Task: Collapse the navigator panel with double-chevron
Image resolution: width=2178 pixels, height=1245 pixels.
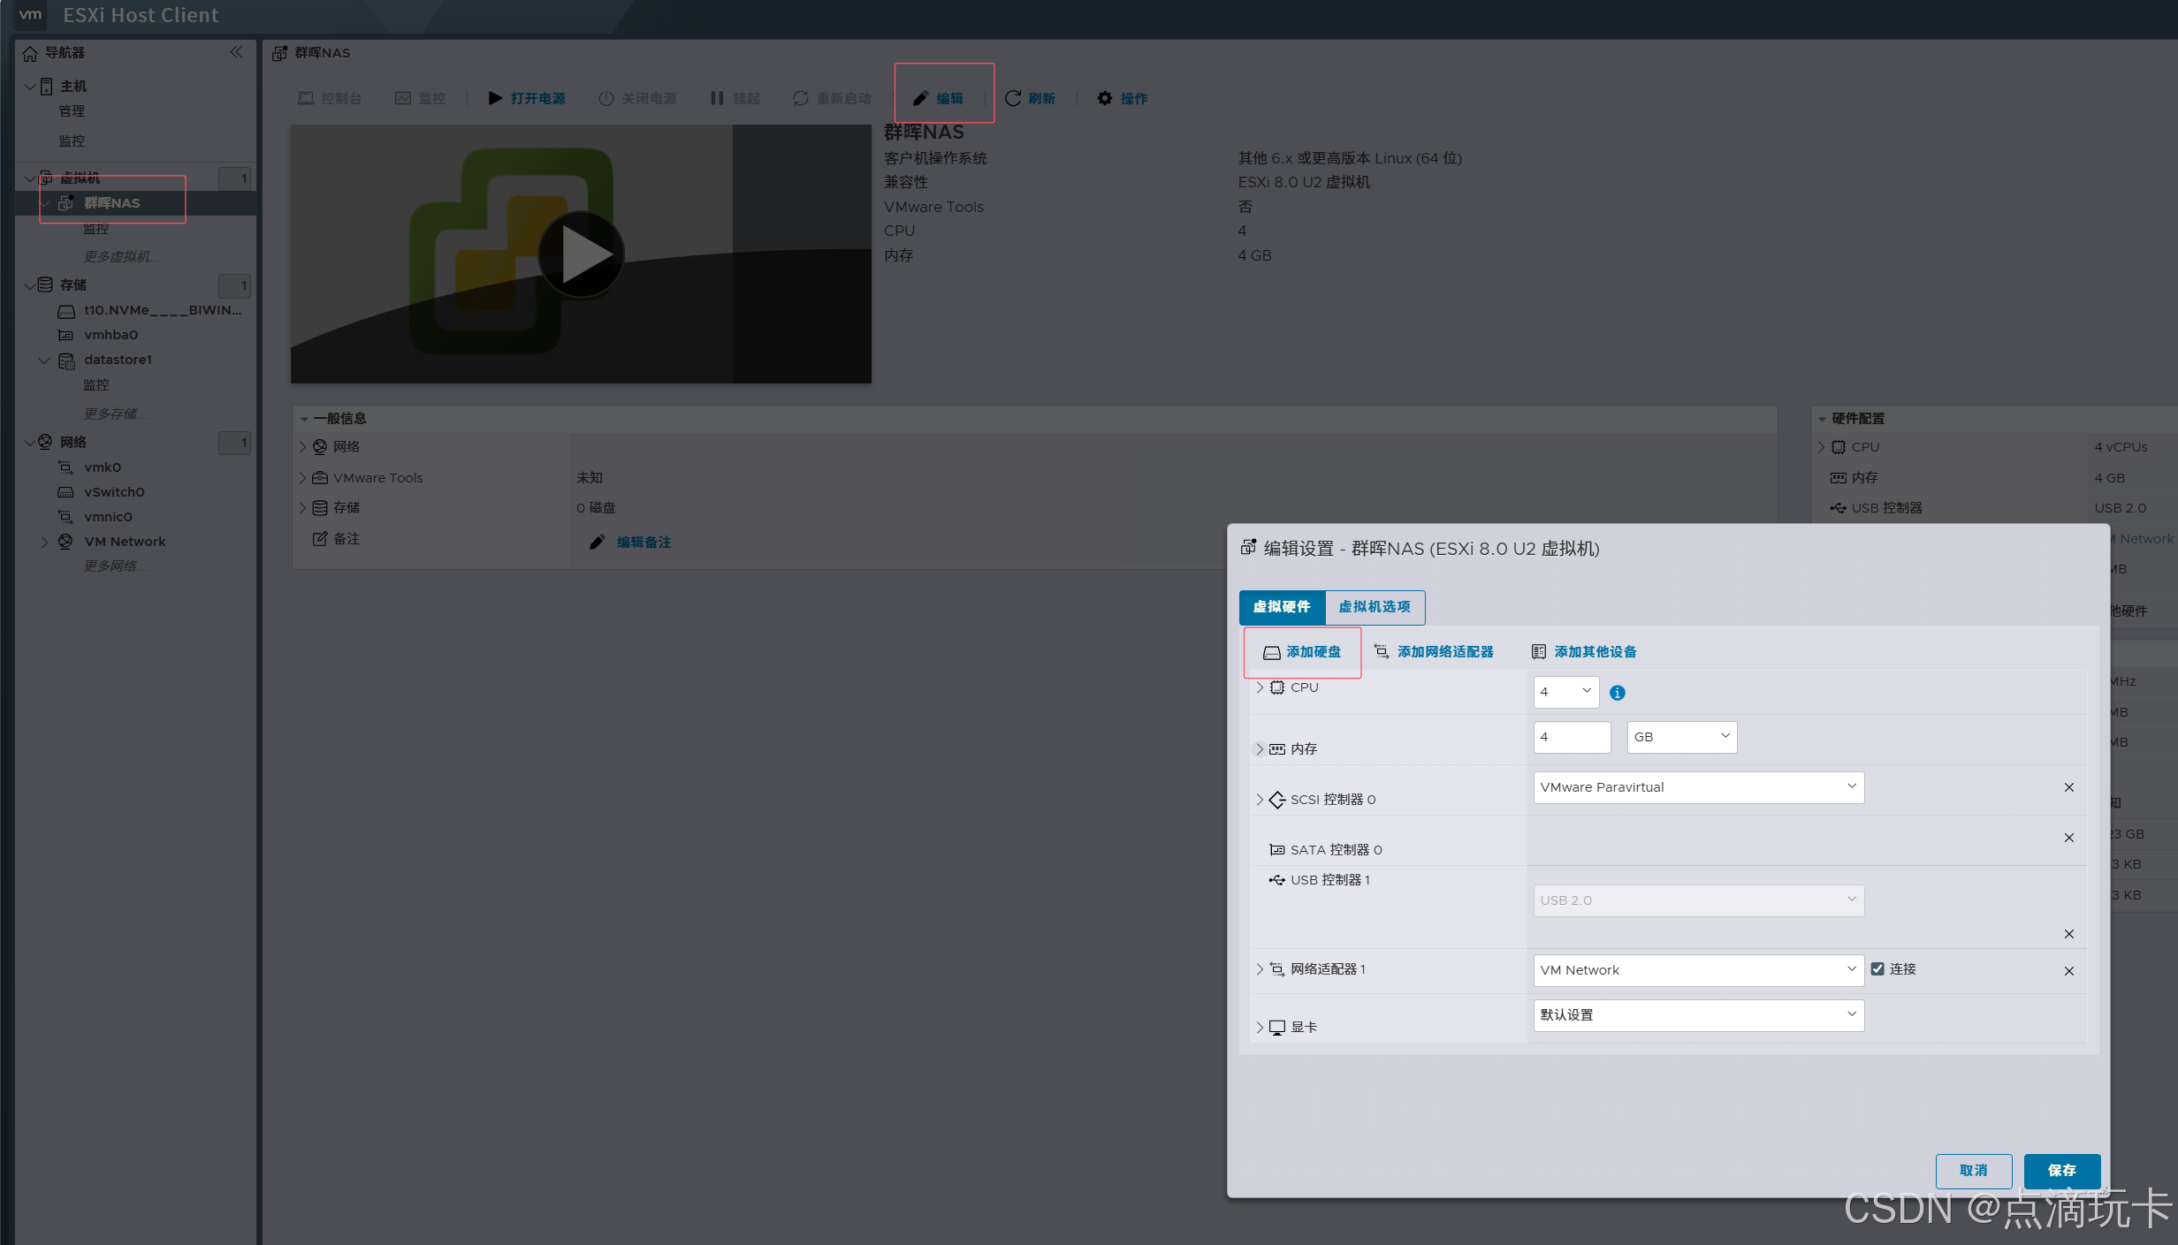Action: point(236,52)
